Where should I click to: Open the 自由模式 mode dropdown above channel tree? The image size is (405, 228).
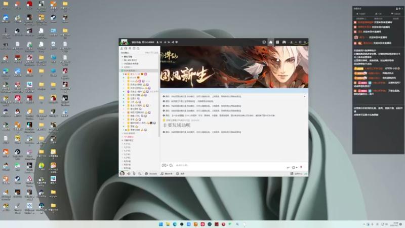[125, 53]
